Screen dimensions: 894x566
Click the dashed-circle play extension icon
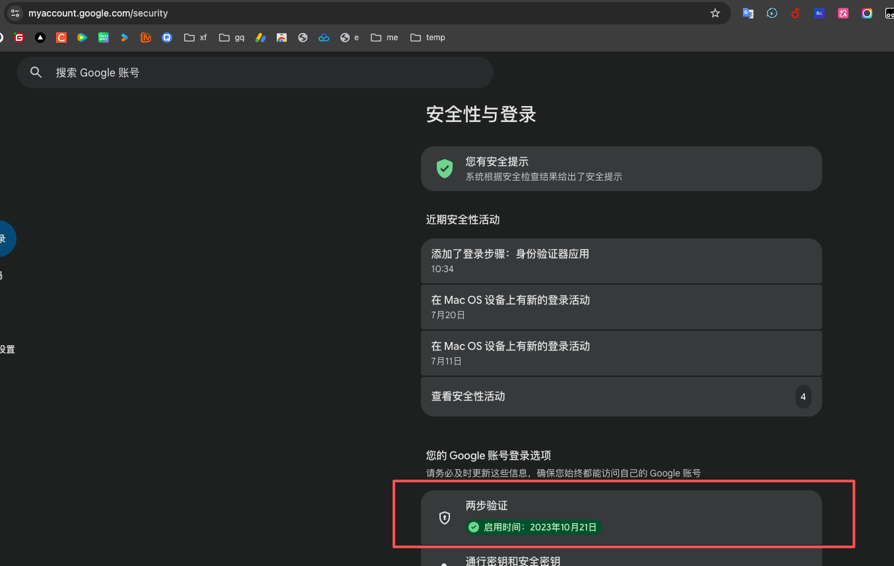pos(772,13)
